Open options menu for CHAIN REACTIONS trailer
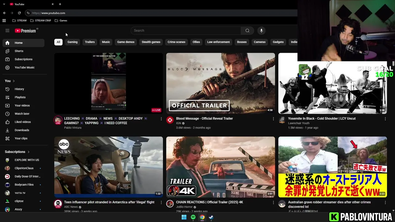Viewport: 395px width, 222px height. (x=273, y=203)
